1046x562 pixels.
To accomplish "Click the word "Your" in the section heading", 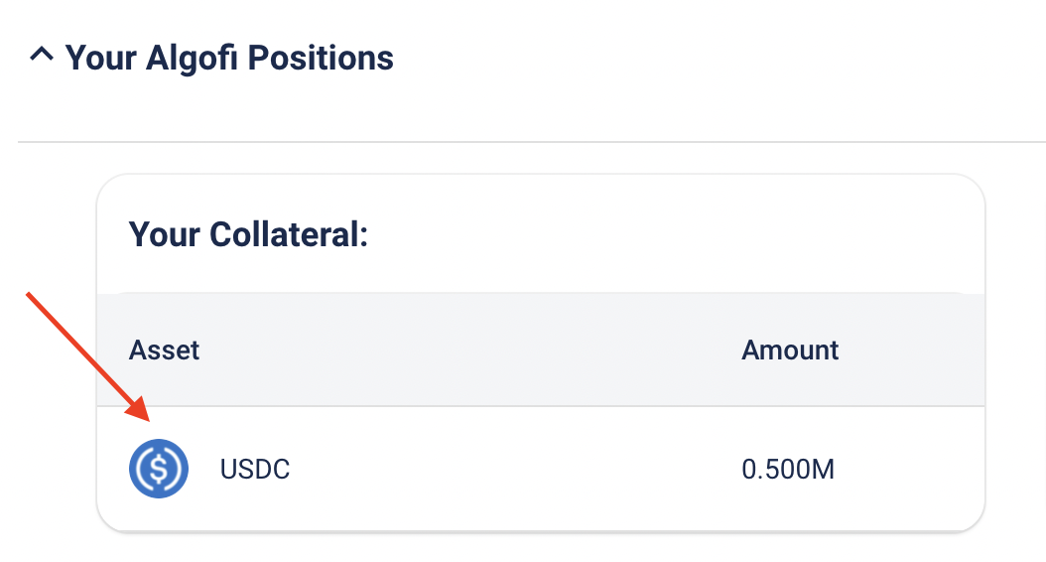I will 100,58.
